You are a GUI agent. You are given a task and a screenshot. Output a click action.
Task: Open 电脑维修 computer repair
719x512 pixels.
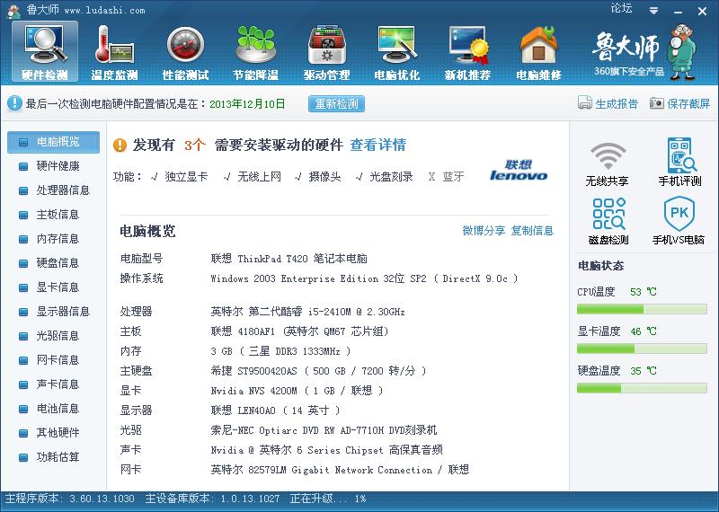[538, 52]
